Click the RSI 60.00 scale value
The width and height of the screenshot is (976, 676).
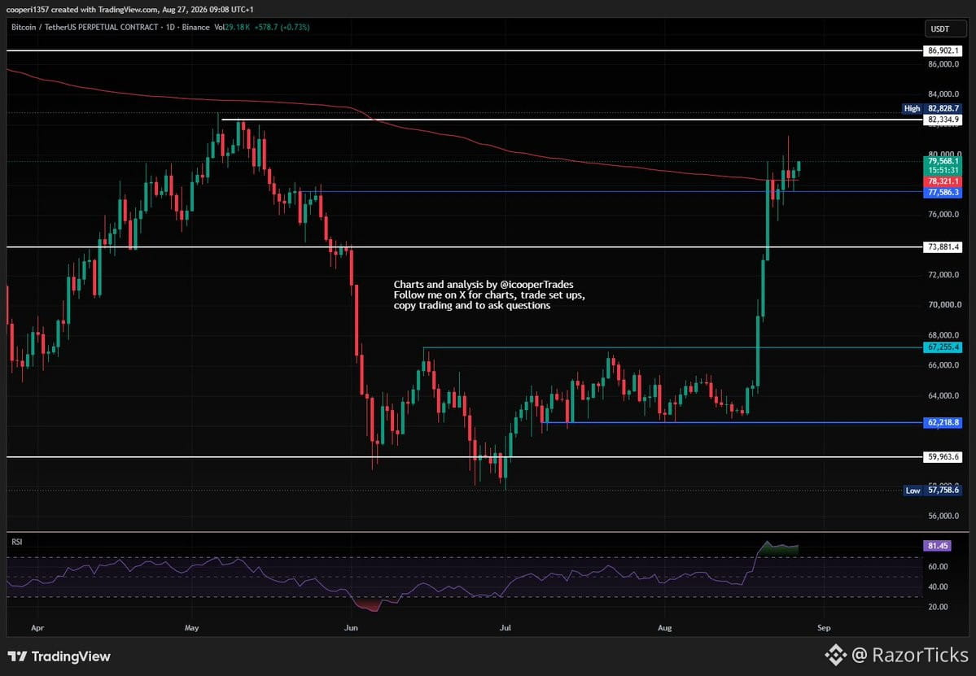[938, 566]
